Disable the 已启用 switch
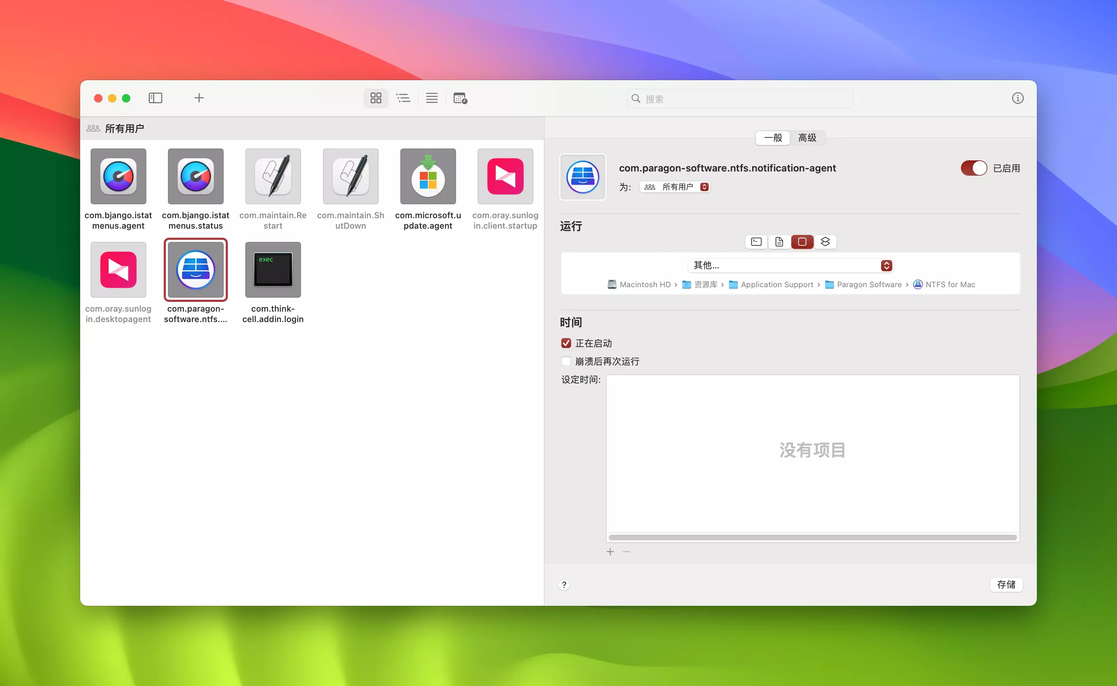The height and width of the screenshot is (686, 1117). pyautogui.click(x=973, y=168)
